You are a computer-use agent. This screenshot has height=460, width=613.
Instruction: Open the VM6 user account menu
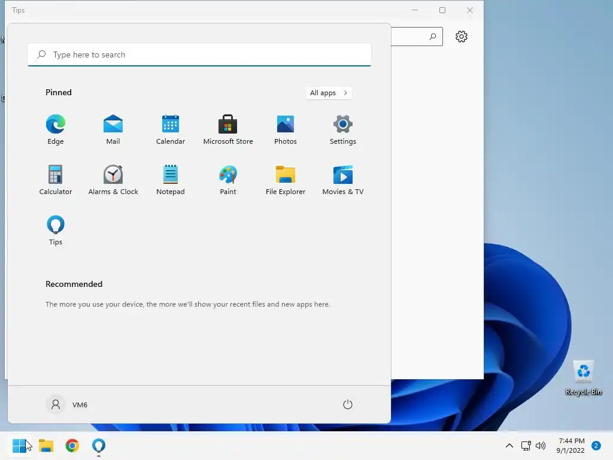click(67, 404)
